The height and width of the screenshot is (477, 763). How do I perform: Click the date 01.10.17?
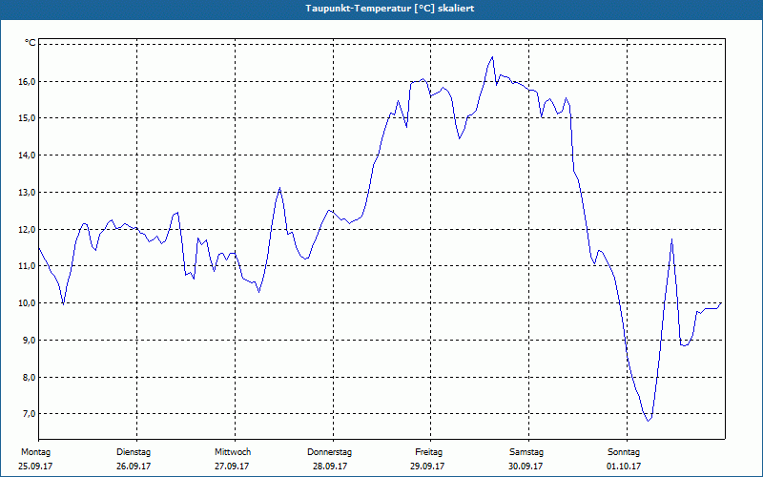(624, 467)
